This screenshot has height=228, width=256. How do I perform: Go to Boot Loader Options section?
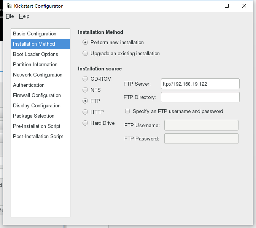tap(35, 54)
